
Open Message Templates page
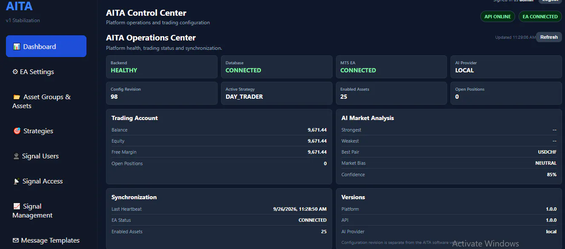click(46, 240)
